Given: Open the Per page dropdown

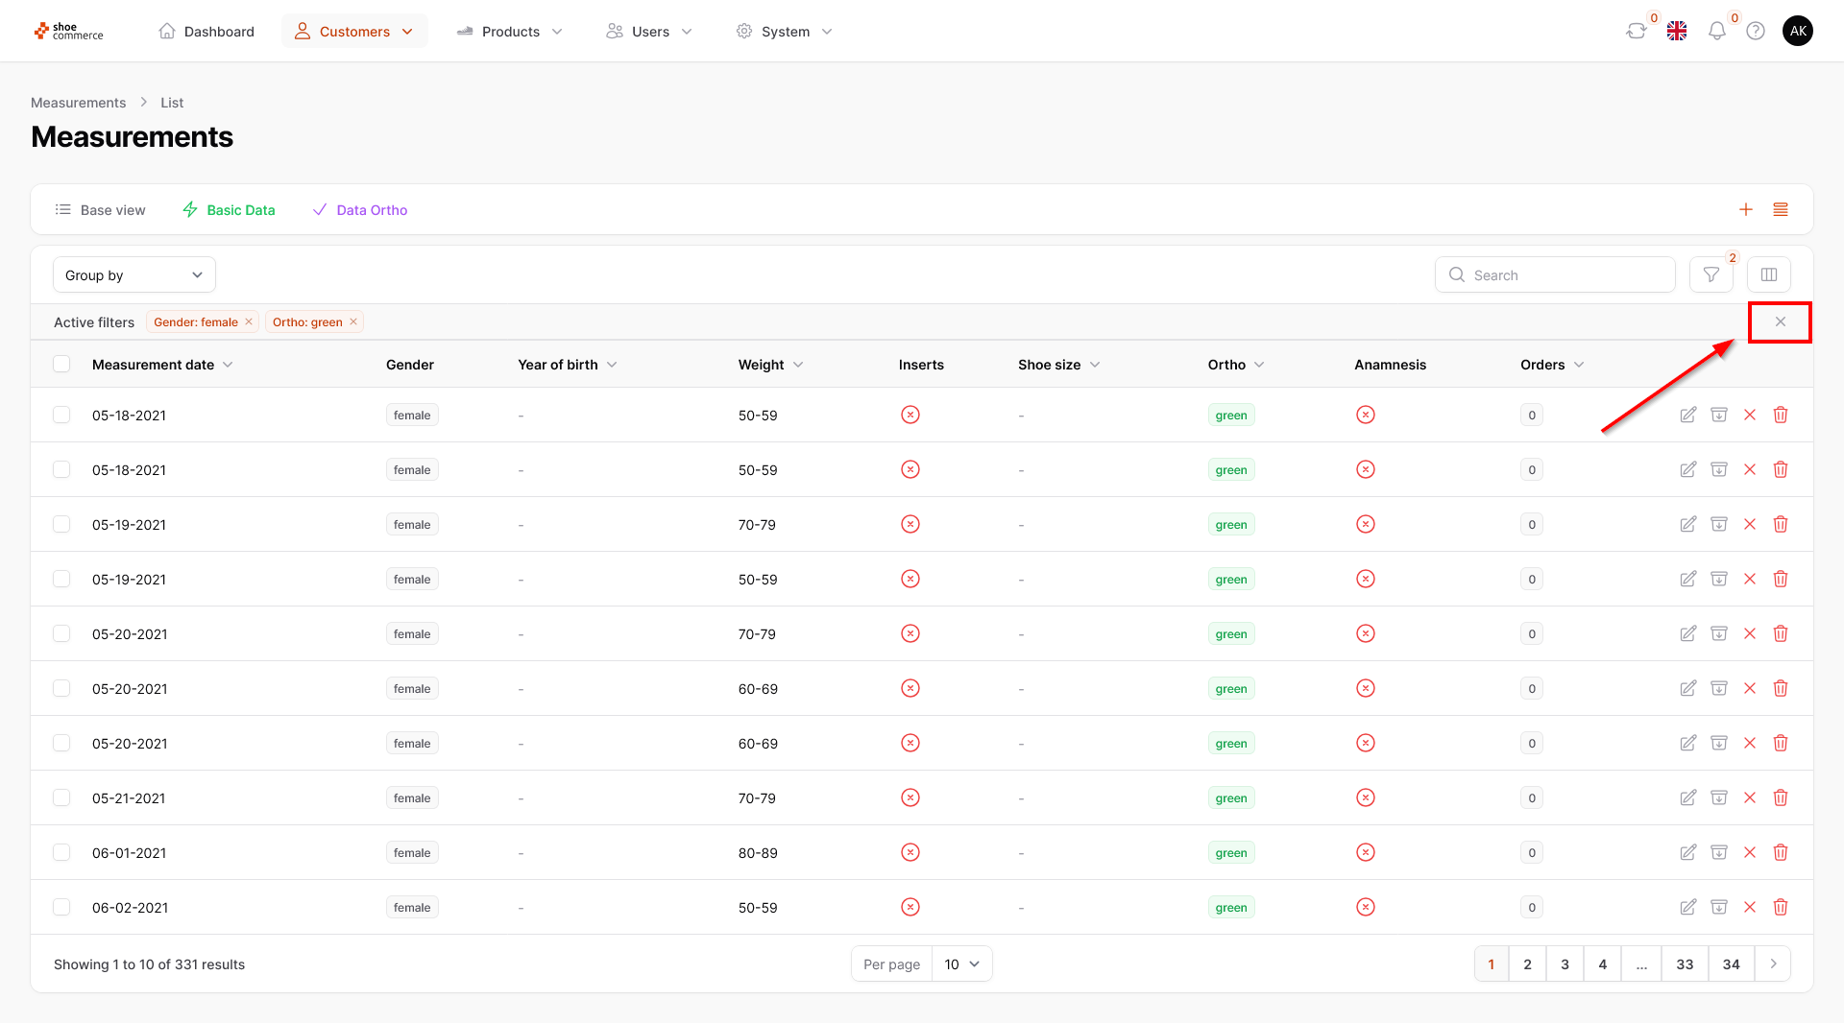Looking at the screenshot, I should (961, 964).
